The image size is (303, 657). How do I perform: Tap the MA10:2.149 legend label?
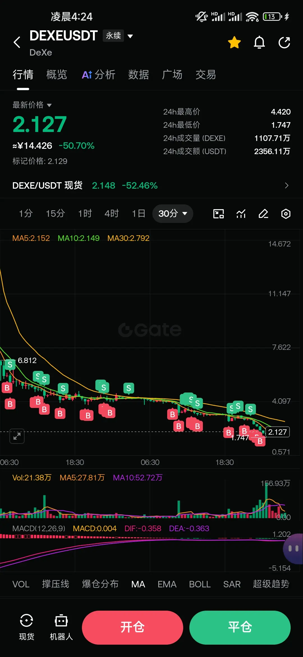pyautogui.click(x=79, y=238)
